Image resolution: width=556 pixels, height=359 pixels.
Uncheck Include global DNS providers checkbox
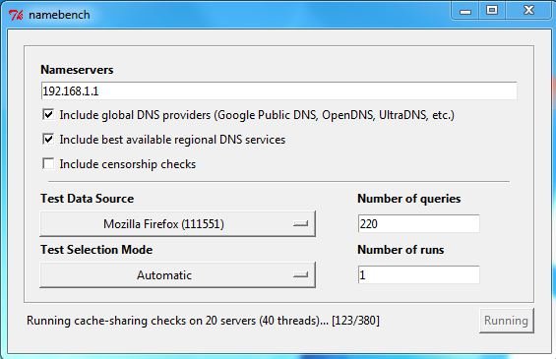48,115
